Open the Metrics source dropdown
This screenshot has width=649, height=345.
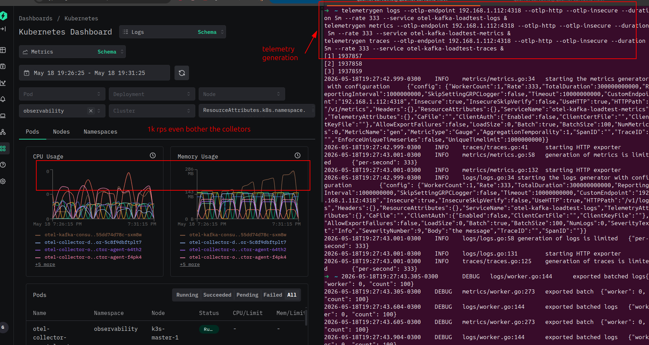click(72, 52)
